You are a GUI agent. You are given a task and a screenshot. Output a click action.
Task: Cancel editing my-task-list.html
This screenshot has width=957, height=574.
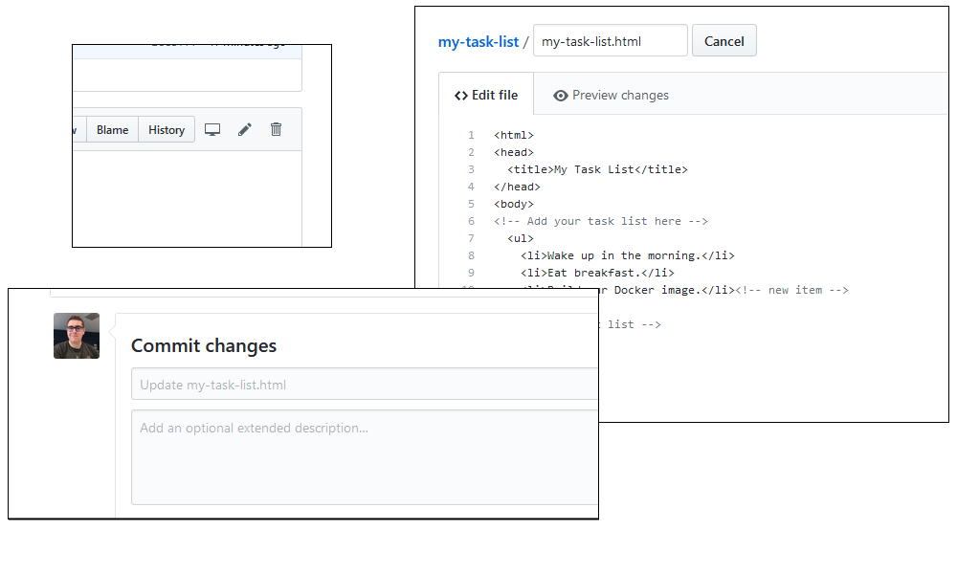coord(724,40)
